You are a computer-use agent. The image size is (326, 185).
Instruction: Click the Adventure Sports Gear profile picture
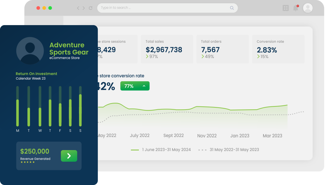[x=30, y=51]
